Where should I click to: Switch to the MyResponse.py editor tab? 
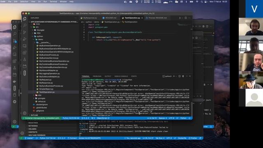tap(89, 18)
